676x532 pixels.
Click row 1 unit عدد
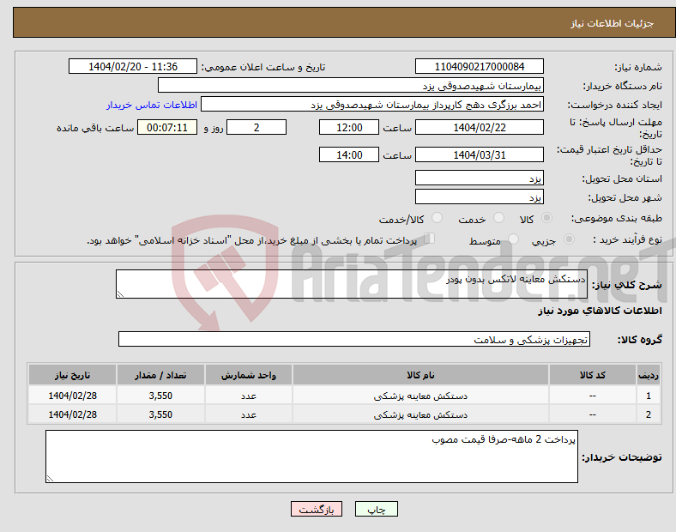click(249, 396)
